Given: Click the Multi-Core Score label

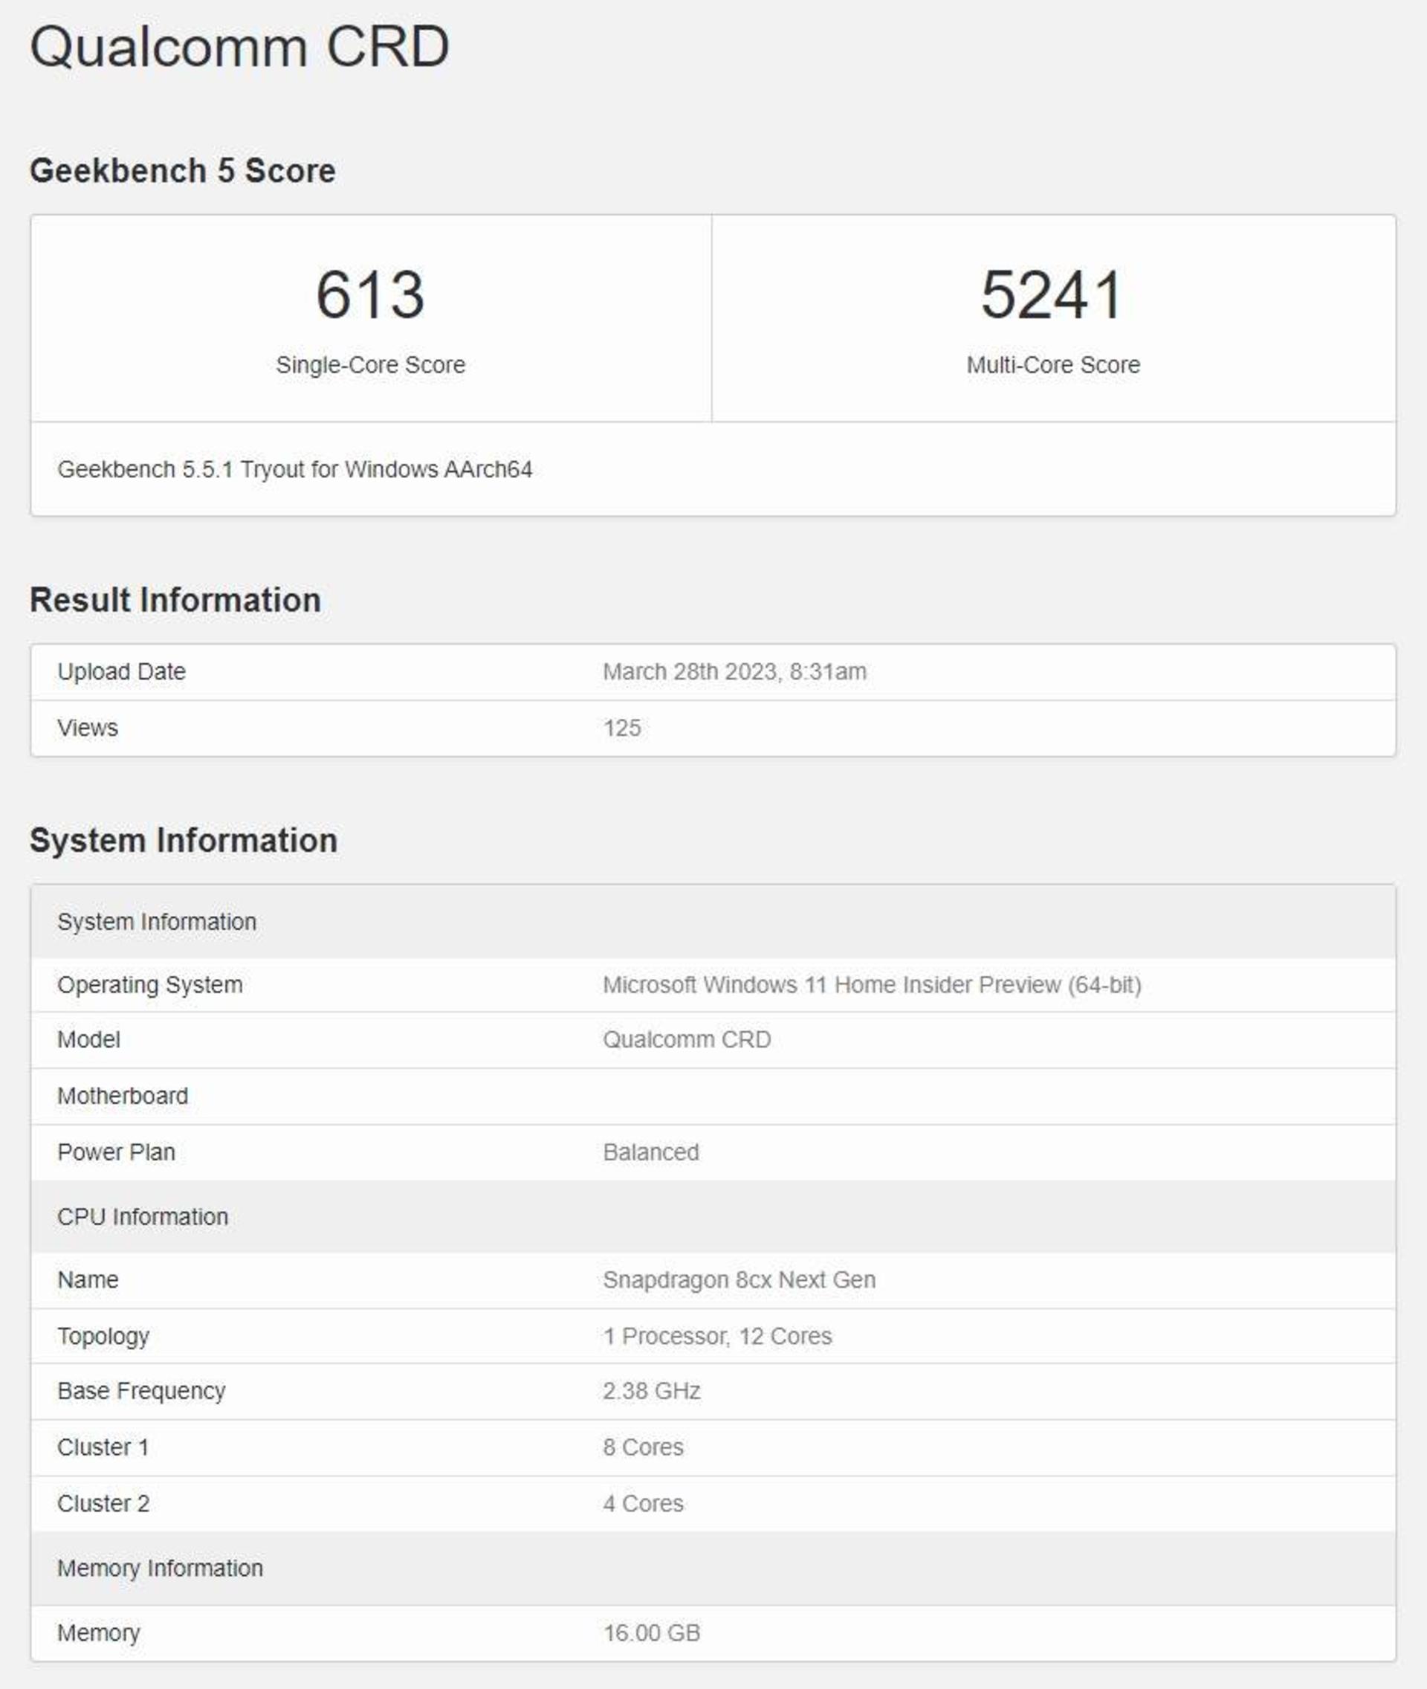Looking at the screenshot, I should pyautogui.click(x=1053, y=365).
